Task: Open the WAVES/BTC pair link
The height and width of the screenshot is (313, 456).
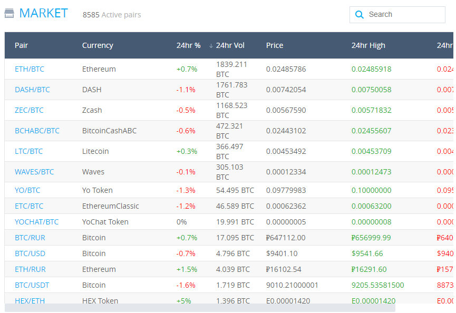Action: pos(34,172)
